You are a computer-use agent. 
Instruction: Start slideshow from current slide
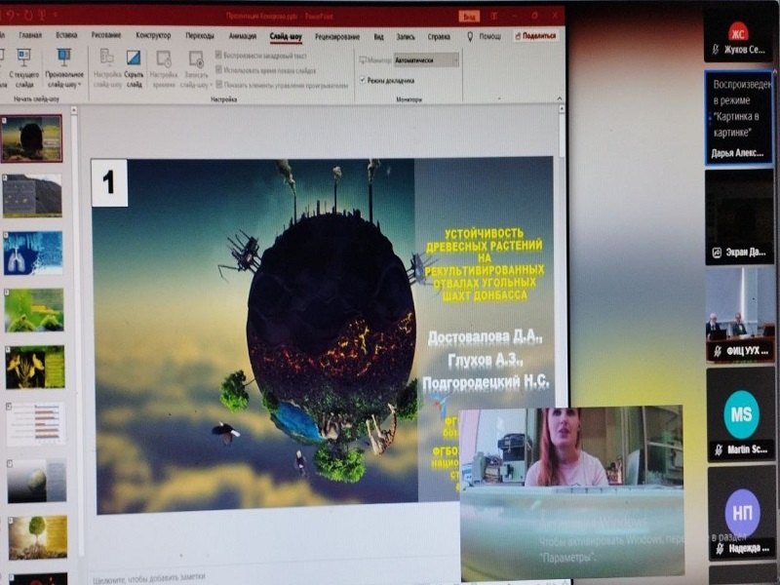coord(23,67)
